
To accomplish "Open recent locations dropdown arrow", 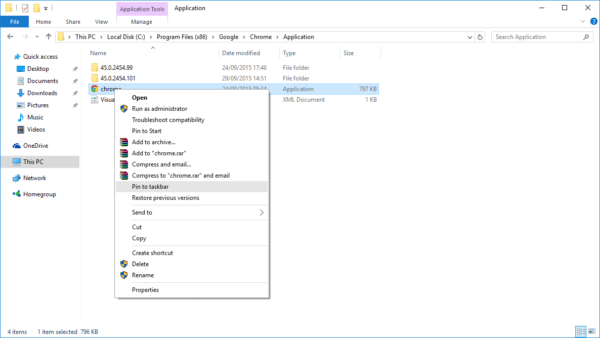I will click(x=37, y=37).
